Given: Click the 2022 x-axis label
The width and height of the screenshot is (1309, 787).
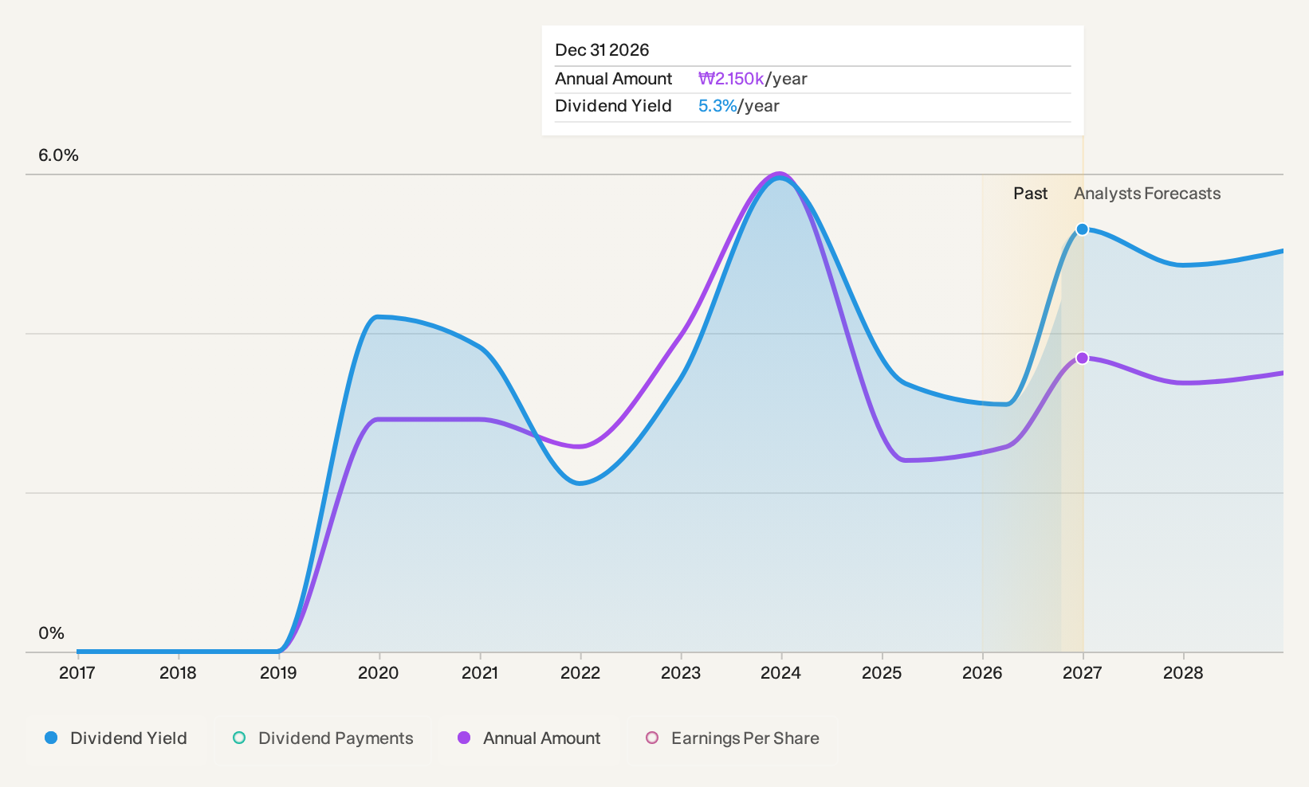Looking at the screenshot, I should tap(580, 673).
